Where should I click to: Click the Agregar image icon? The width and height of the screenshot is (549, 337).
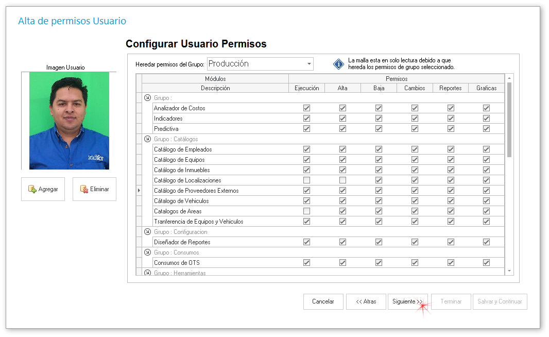32,189
